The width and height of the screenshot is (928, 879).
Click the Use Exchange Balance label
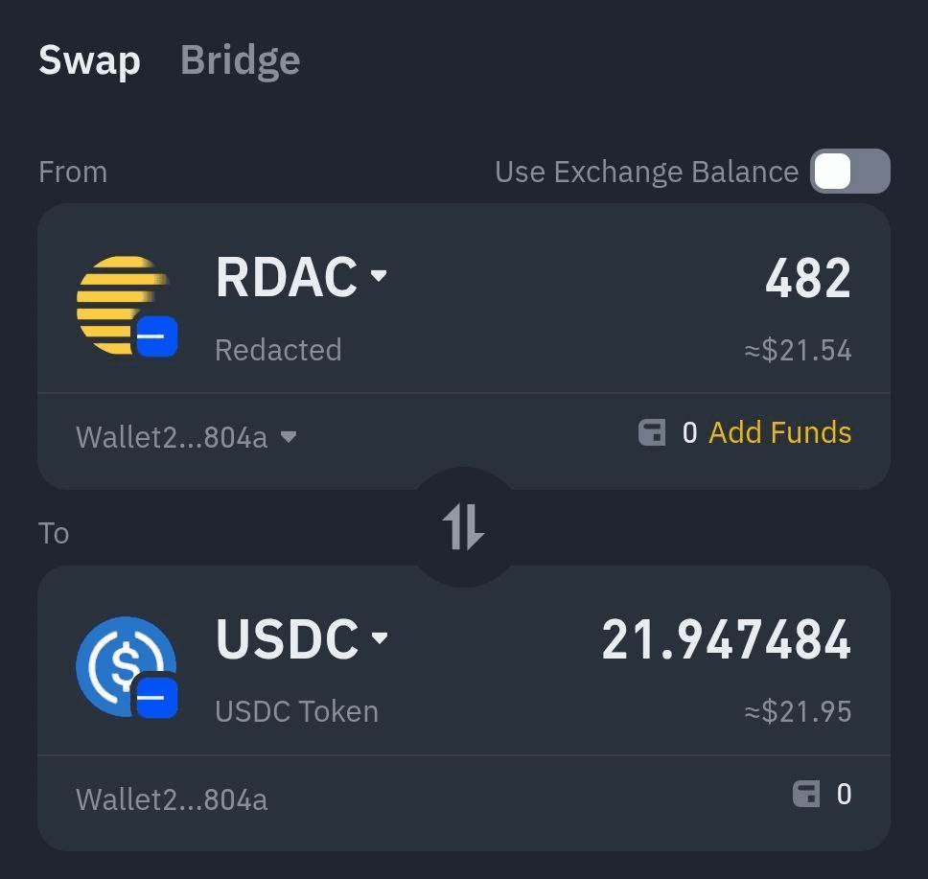coord(646,172)
